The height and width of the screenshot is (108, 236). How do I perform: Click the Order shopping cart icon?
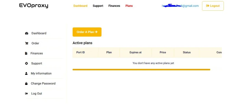(x=27, y=43)
